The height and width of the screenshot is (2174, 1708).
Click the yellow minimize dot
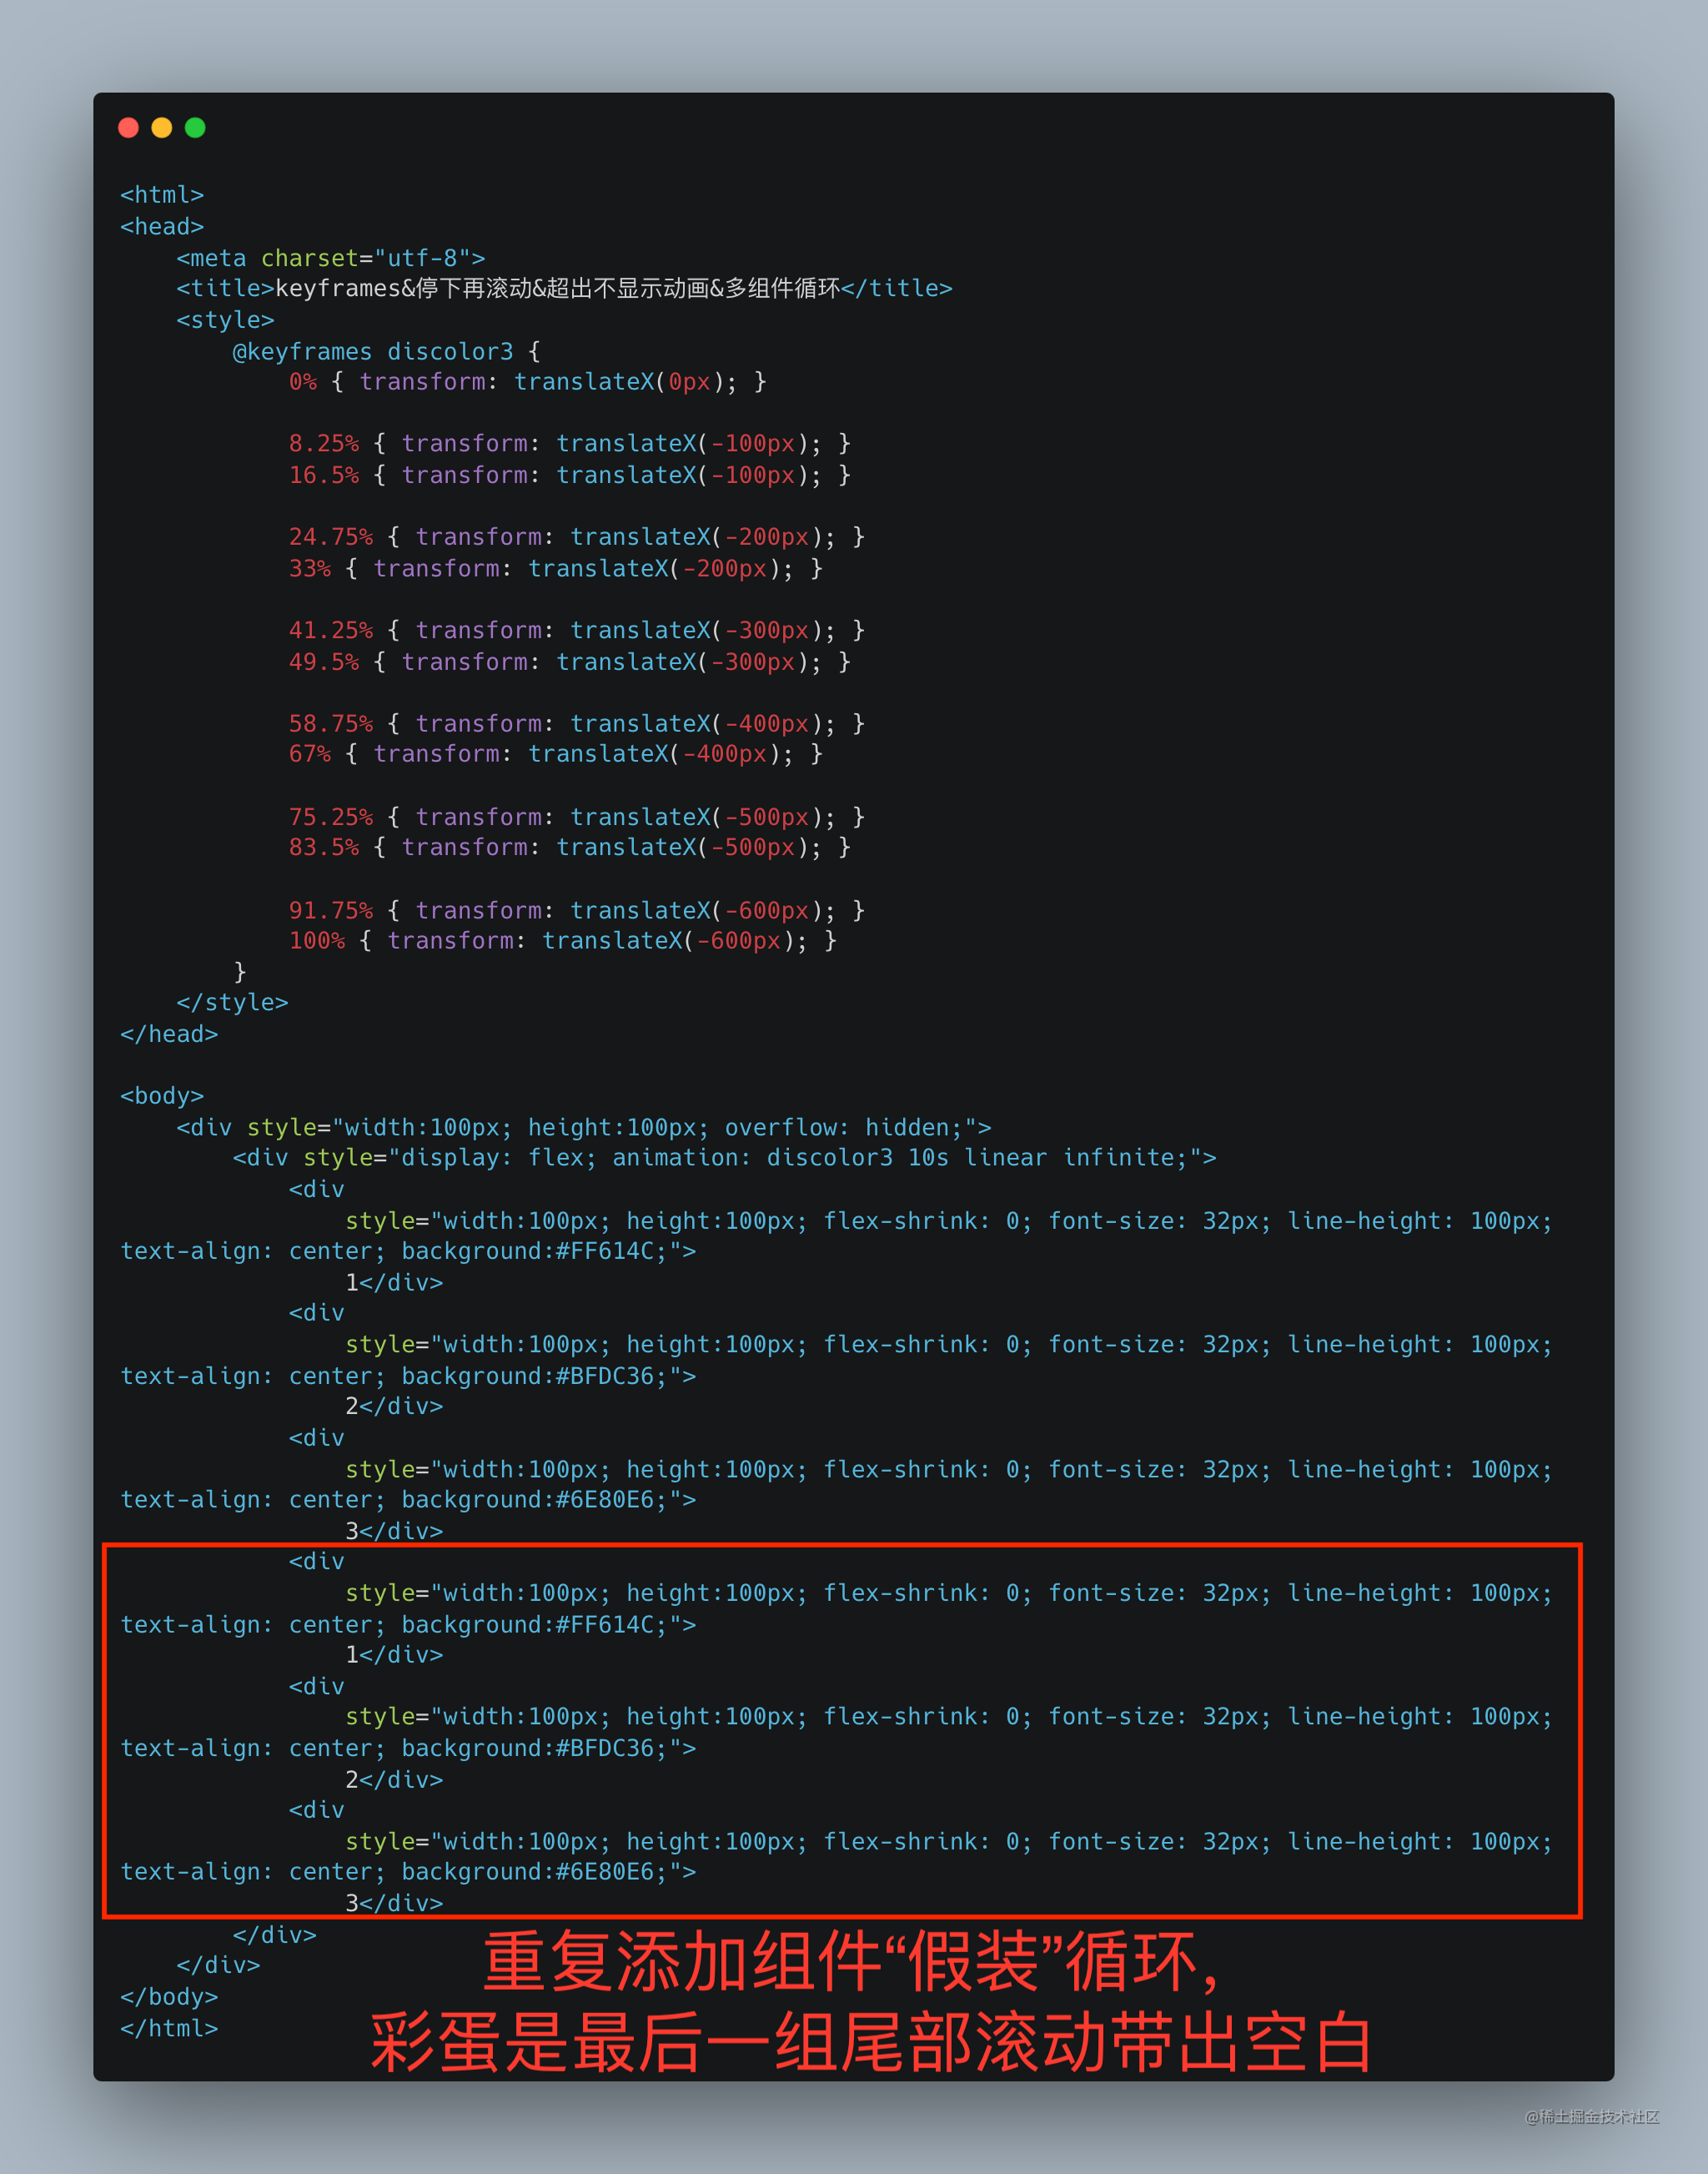point(162,127)
